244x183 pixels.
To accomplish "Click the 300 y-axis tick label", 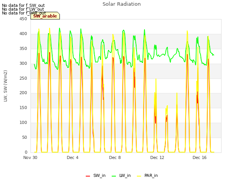I will click(23, 63).
